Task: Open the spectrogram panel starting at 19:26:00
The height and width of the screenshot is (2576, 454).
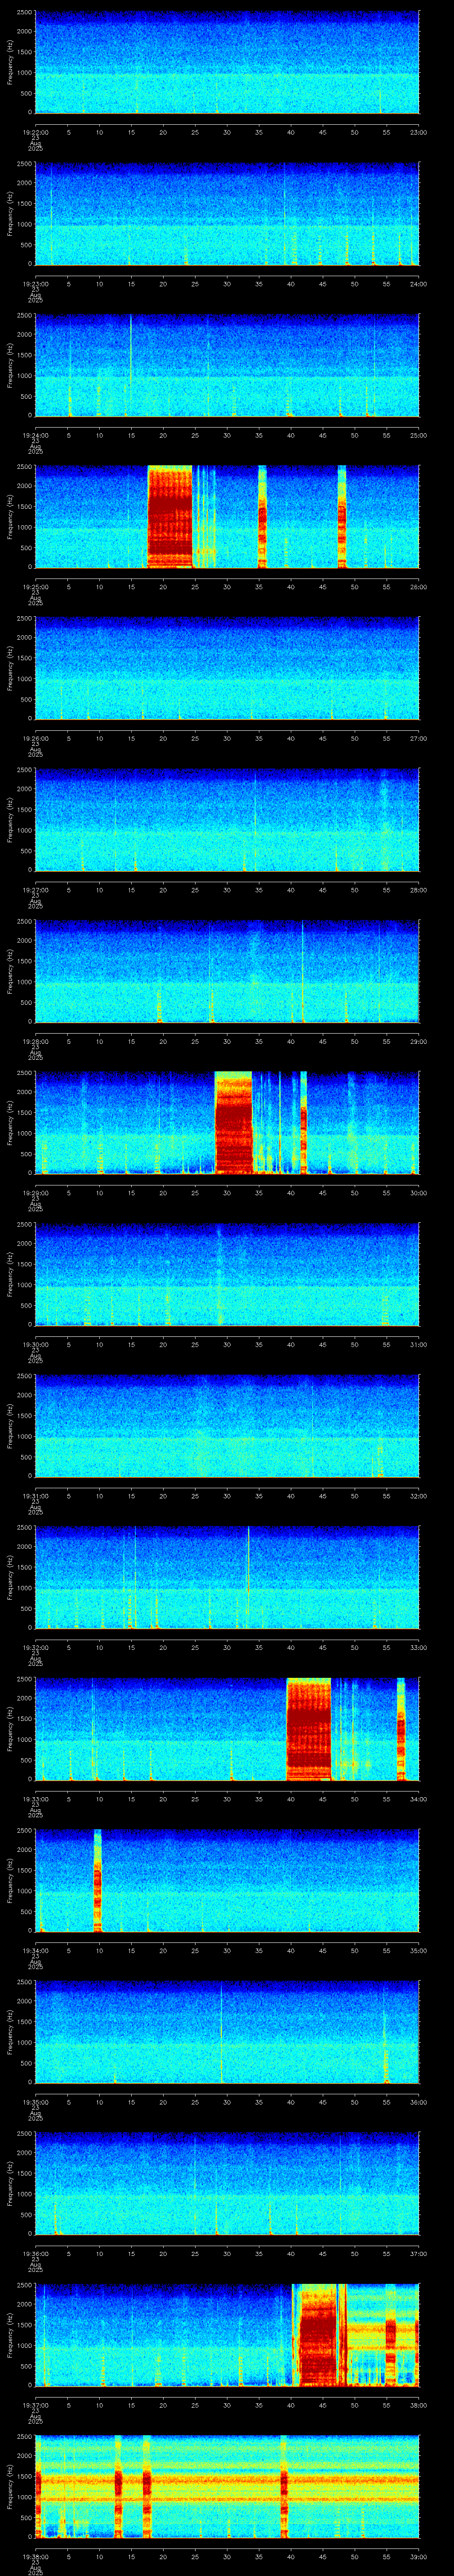Action: pos(227,669)
